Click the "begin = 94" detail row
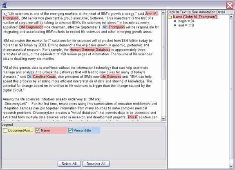 pyautogui.click(x=186, y=21)
